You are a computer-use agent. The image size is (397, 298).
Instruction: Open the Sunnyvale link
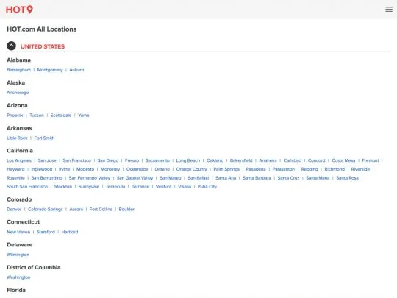89,186
